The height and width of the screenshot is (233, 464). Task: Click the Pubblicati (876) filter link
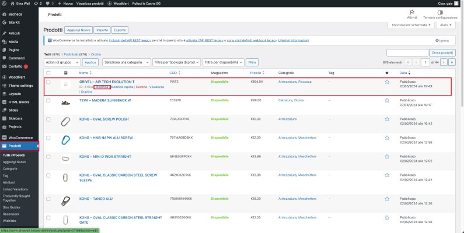click(x=75, y=54)
